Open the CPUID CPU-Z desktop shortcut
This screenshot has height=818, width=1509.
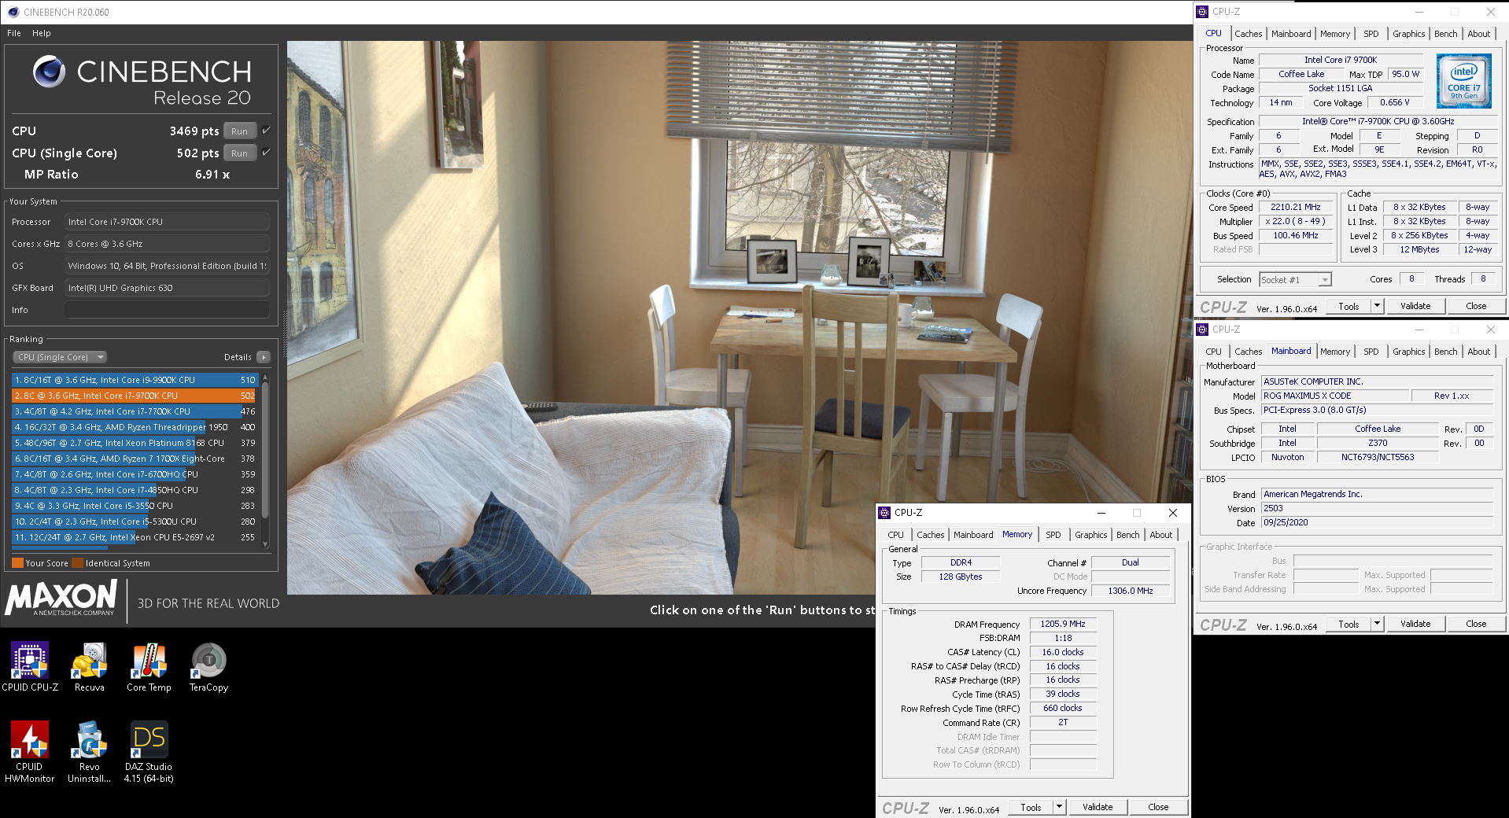pos(30,666)
